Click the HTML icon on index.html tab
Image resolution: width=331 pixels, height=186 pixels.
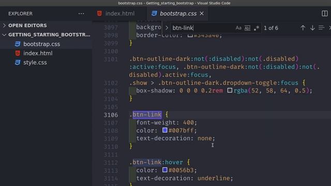(x=99, y=13)
